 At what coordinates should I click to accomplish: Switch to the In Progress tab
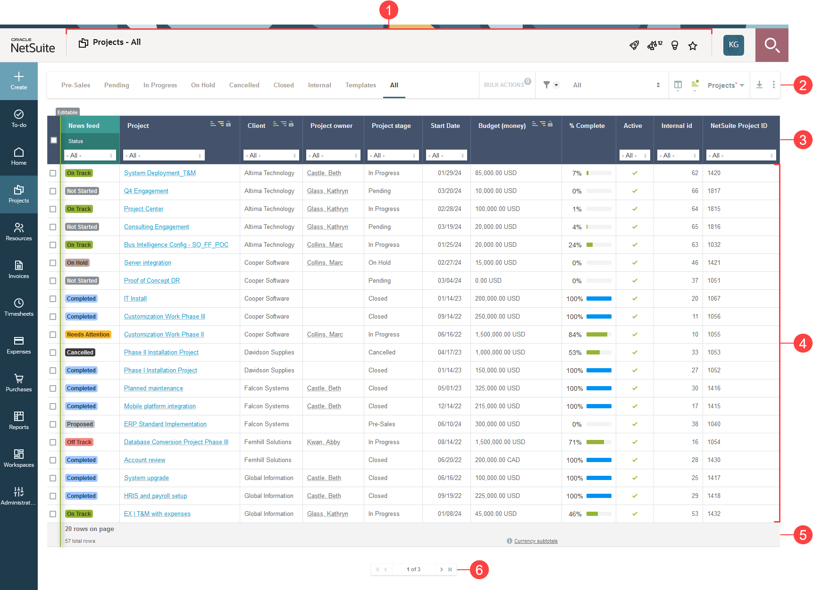tap(160, 85)
